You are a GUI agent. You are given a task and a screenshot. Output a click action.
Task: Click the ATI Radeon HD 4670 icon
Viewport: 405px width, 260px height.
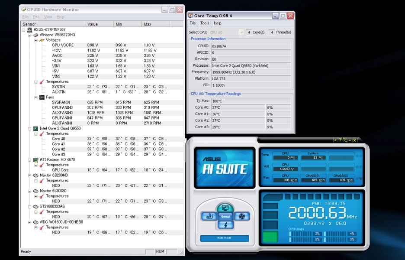click(36, 159)
